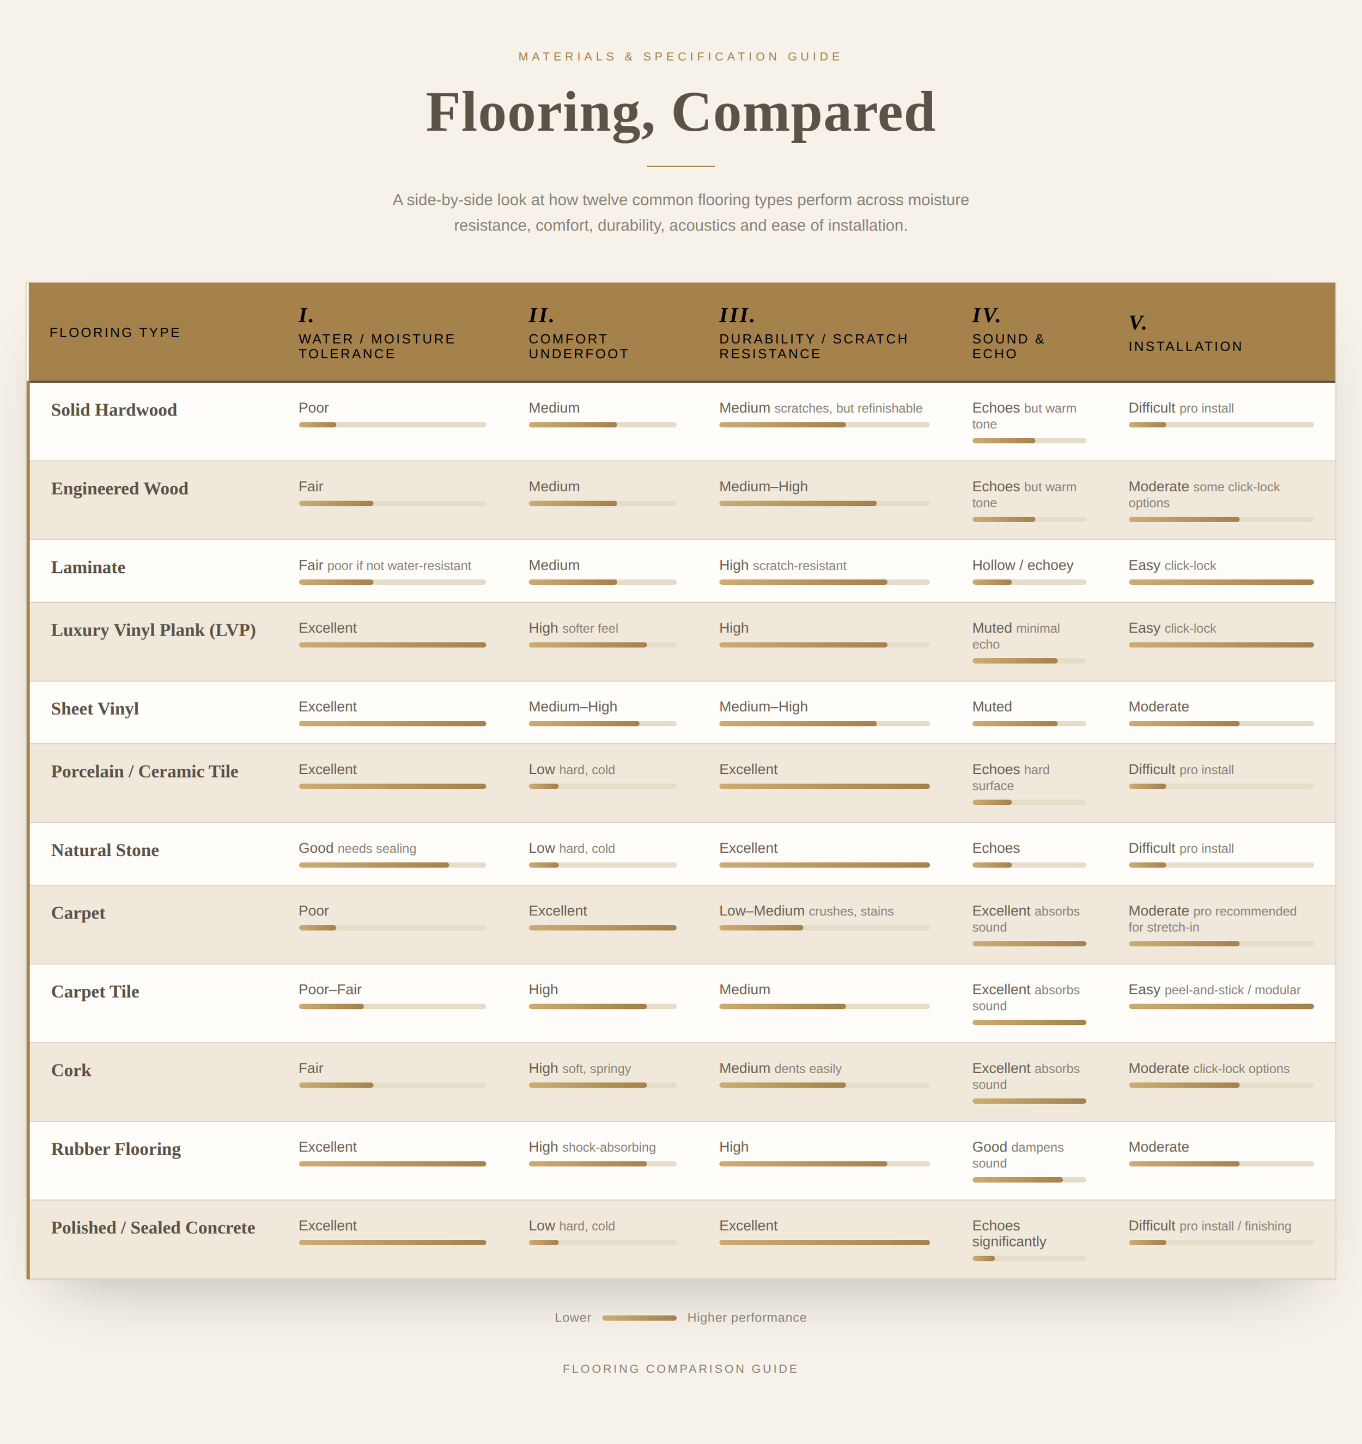
Task: Click the legend gradient performance bar
Action: tap(640, 1318)
